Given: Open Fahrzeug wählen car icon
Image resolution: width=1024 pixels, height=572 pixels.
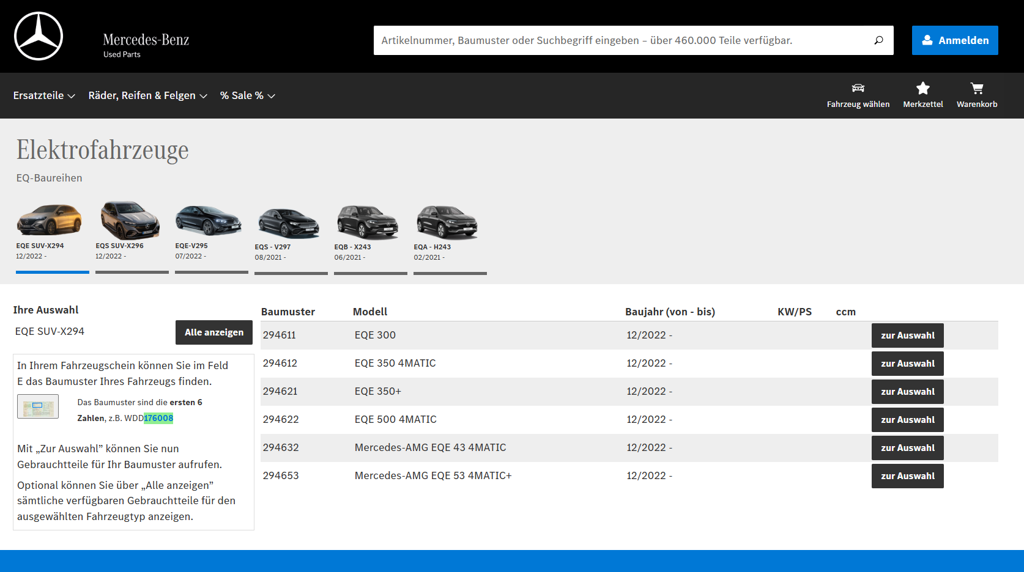Looking at the screenshot, I should (x=858, y=89).
